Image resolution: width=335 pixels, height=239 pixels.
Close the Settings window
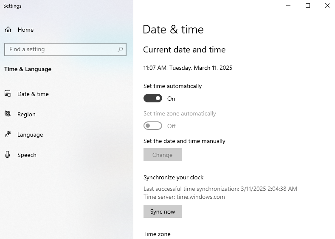327,5
